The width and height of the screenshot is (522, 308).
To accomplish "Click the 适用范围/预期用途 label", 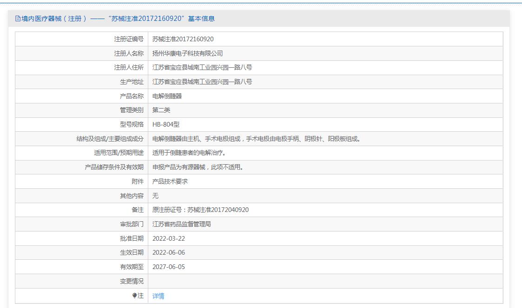I will coord(119,153).
